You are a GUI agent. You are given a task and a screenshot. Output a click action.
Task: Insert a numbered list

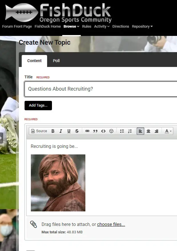pos(130,131)
